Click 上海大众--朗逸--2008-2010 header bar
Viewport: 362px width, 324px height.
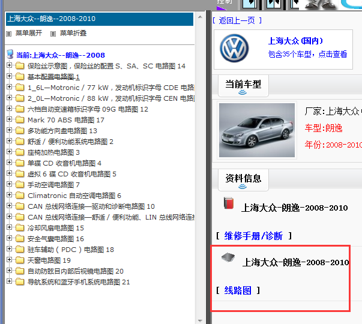tap(100, 19)
